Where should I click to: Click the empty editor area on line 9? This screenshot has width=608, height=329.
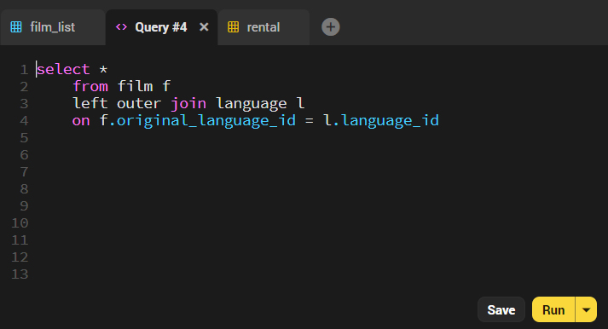310,205
